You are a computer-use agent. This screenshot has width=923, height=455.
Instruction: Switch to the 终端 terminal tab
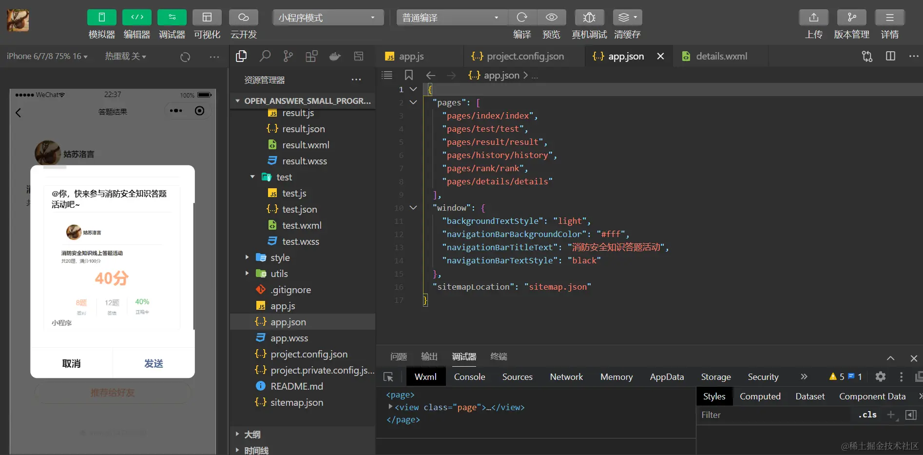click(x=499, y=356)
